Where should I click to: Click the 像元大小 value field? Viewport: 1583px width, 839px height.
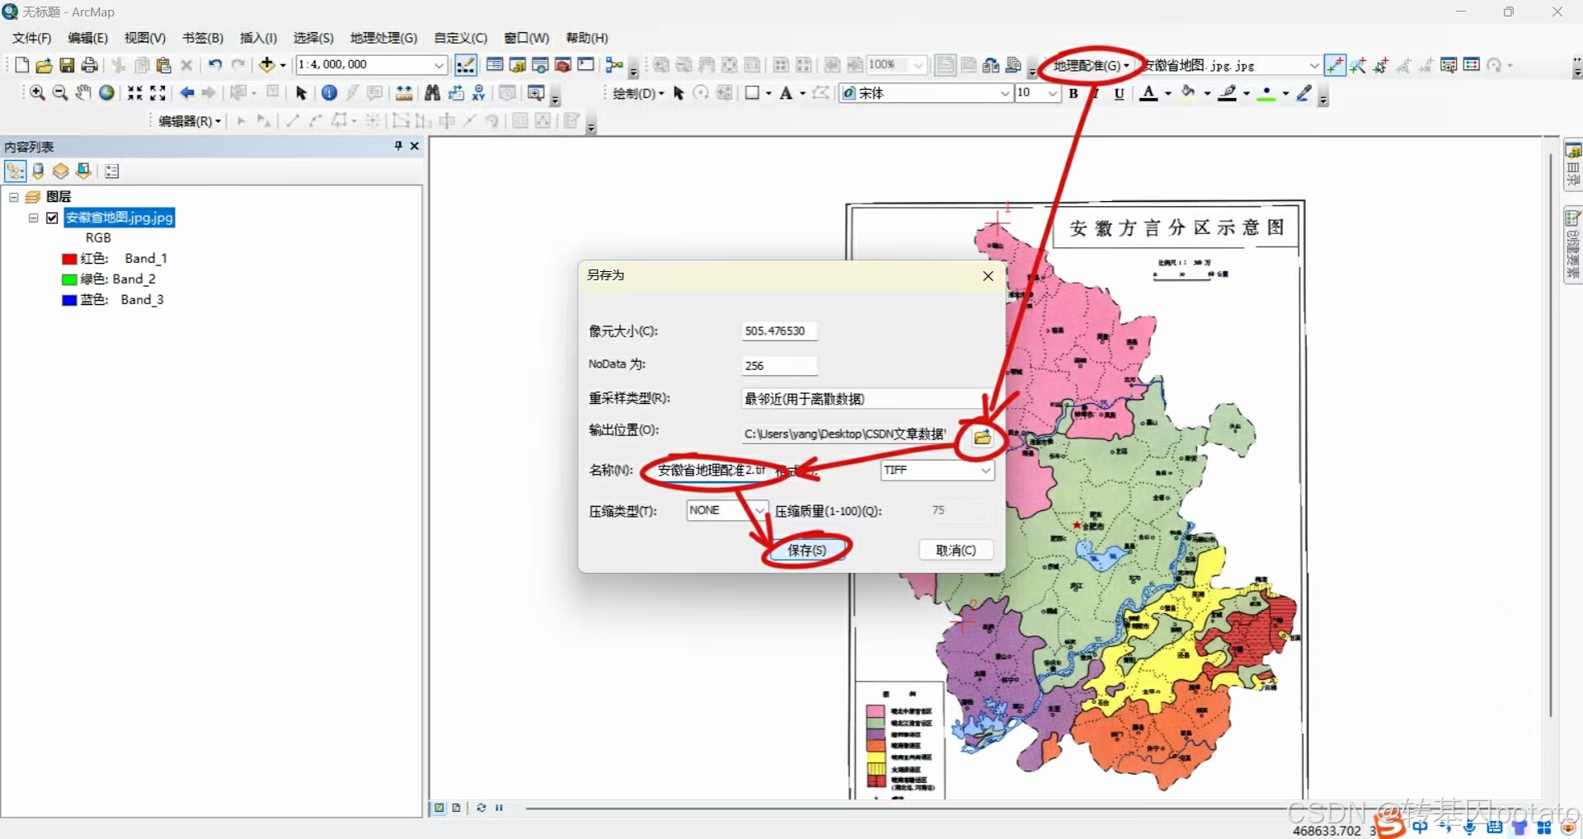click(x=779, y=331)
